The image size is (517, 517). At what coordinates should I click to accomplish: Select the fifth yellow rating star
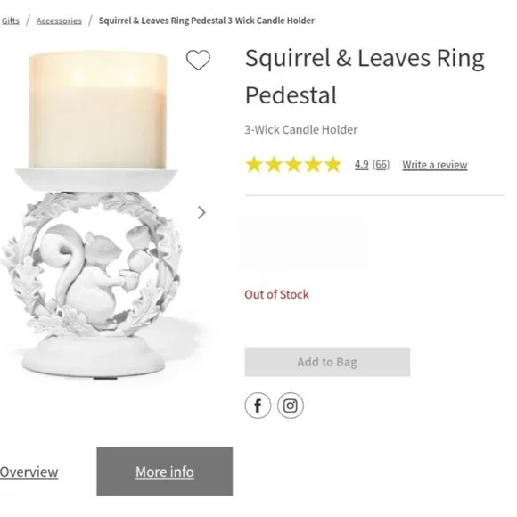point(333,164)
